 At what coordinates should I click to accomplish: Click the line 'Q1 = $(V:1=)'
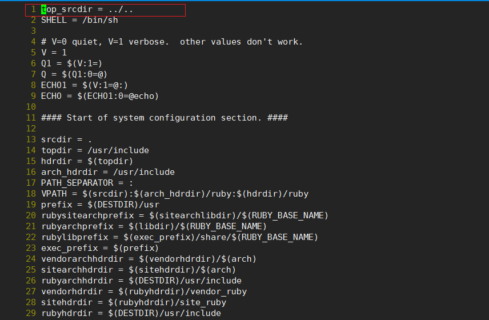tap(72, 63)
